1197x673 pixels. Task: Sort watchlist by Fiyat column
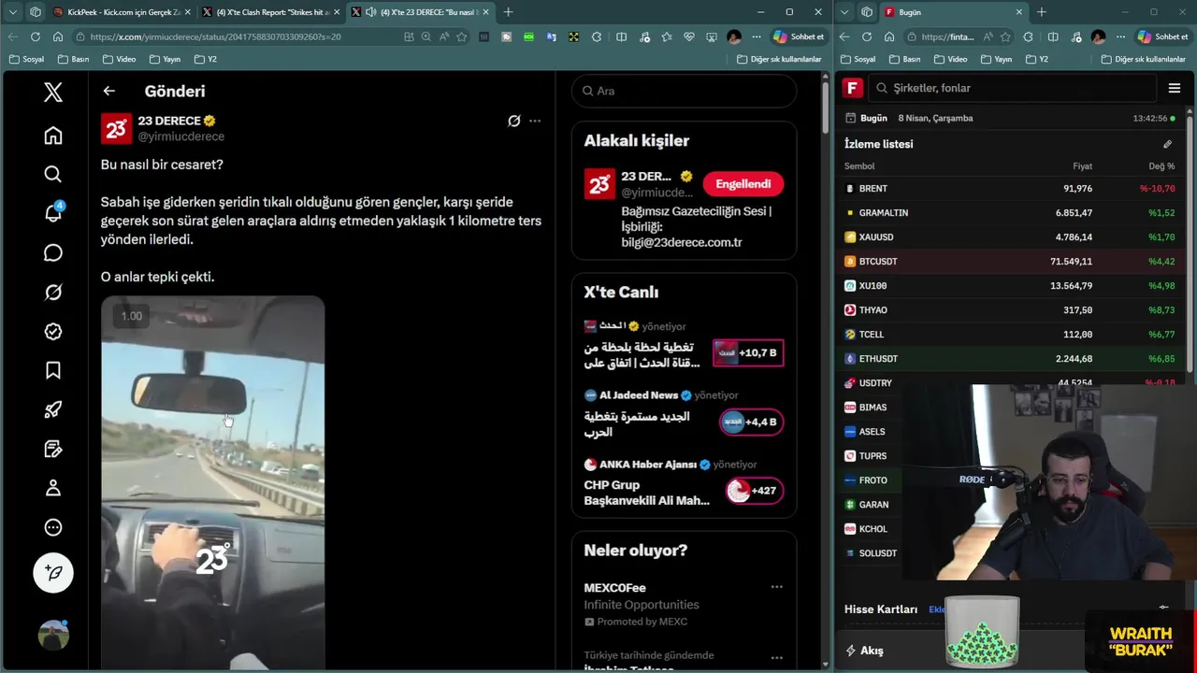click(1082, 166)
